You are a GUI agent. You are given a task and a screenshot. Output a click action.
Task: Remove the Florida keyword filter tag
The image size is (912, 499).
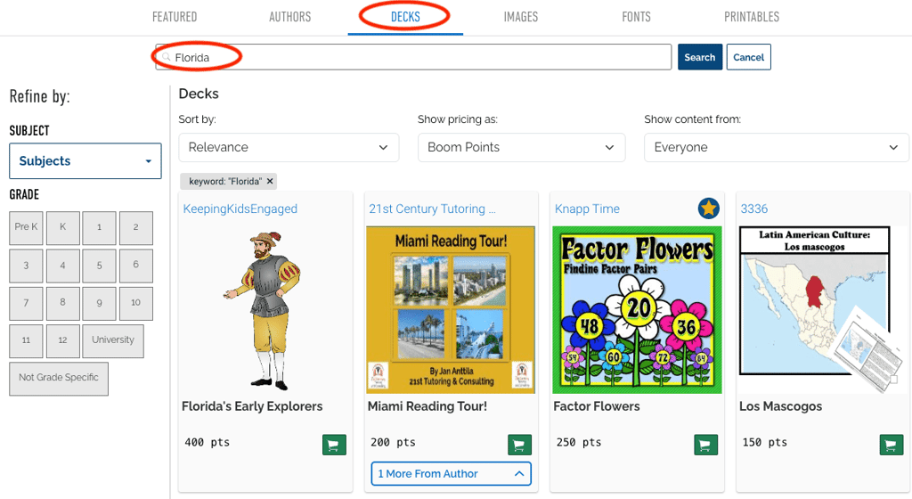270,181
